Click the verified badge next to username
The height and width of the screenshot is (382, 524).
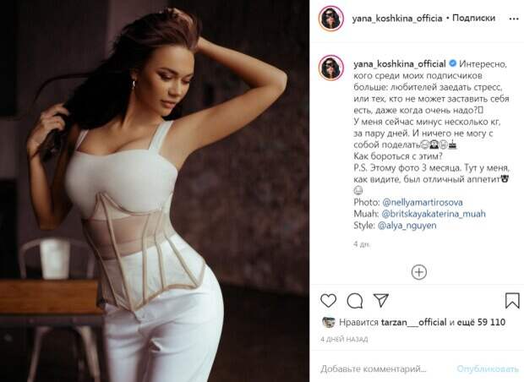pos(452,63)
